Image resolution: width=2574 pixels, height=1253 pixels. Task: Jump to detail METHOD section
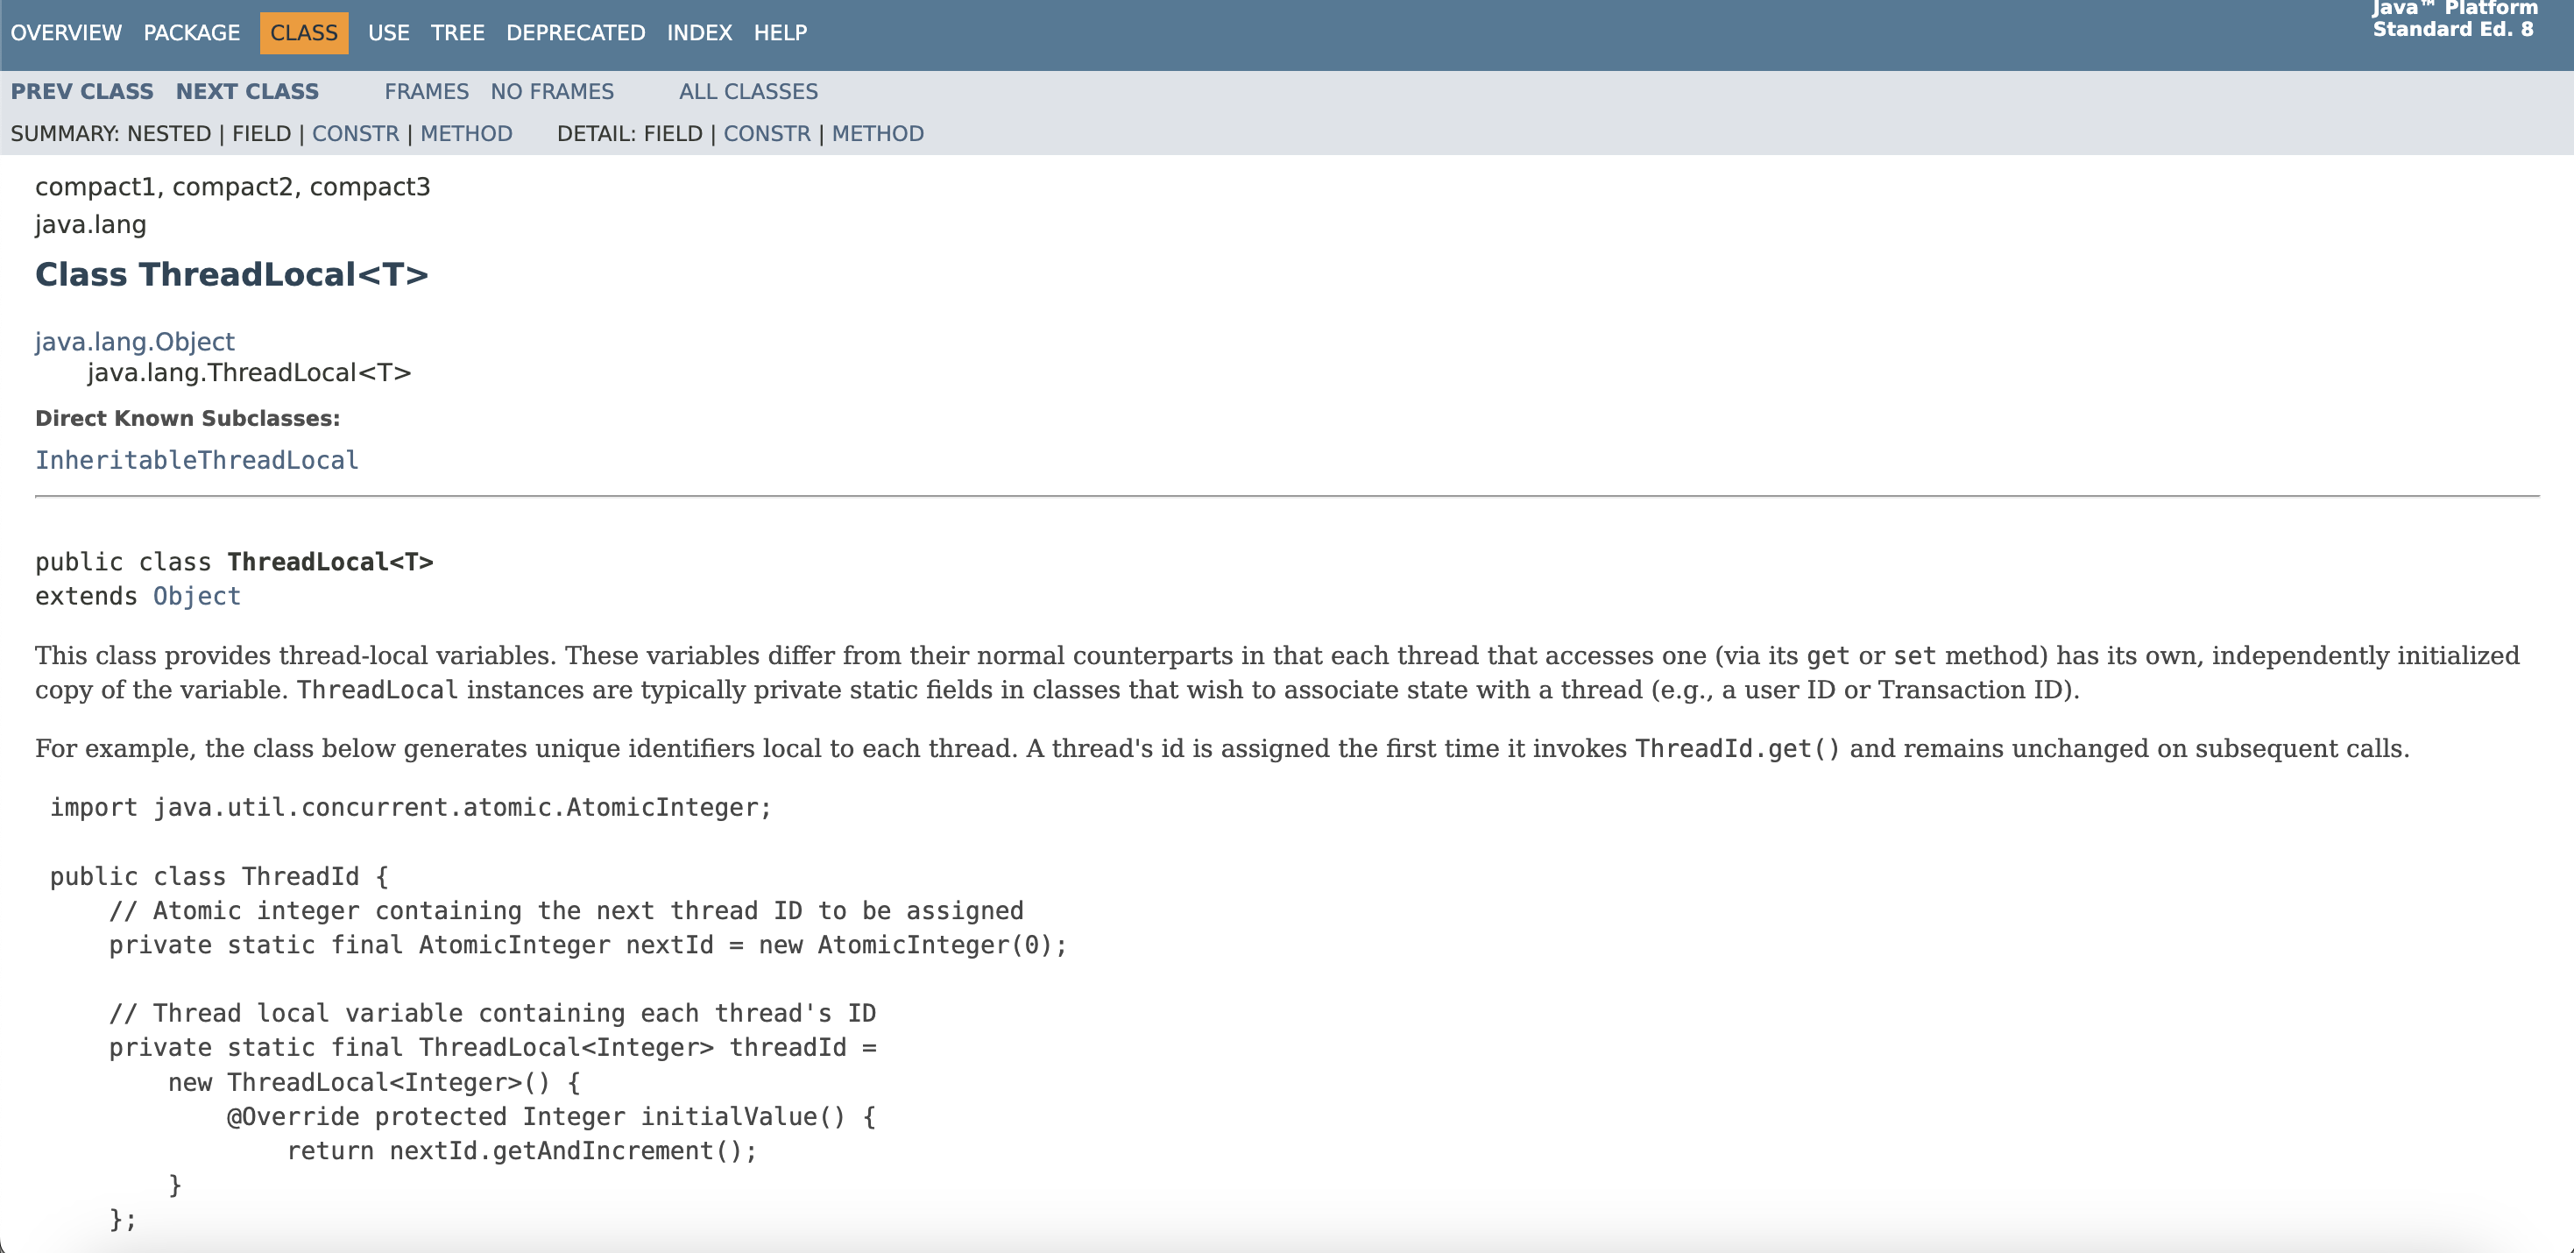click(877, 134)
